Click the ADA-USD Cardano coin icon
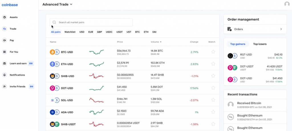292x131 pixels. click(52, 112)
